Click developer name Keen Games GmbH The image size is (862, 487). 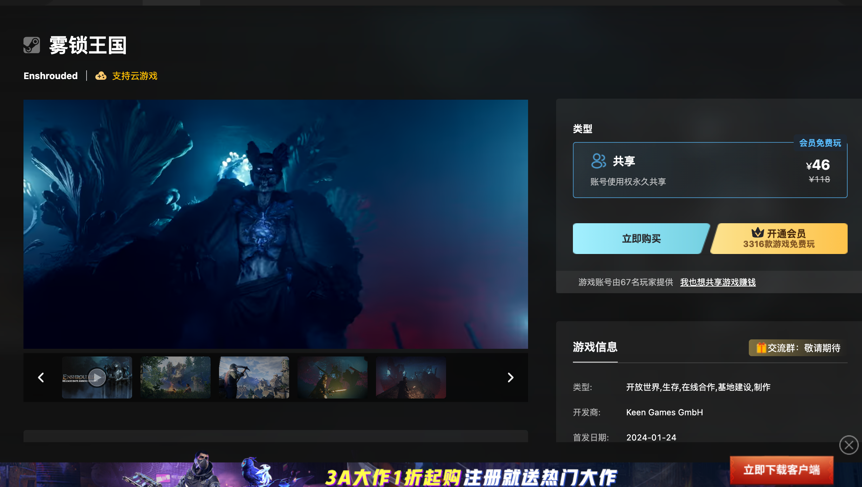click(x=664, y=412)
